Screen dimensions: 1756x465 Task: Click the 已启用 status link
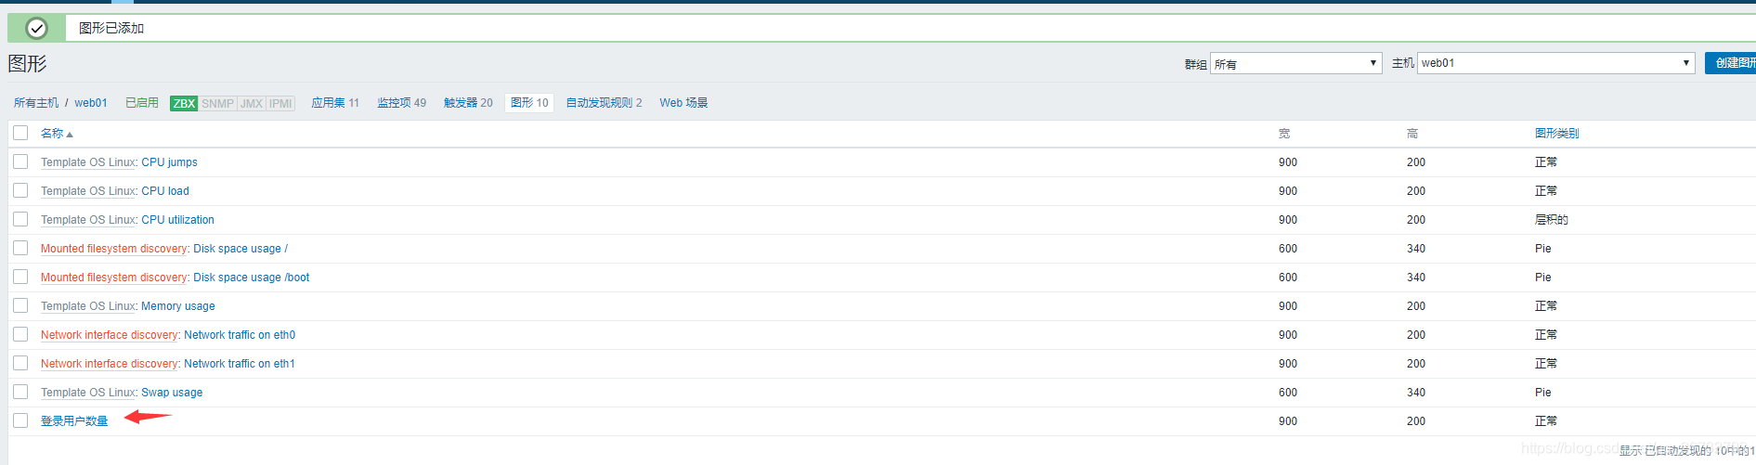142,103
